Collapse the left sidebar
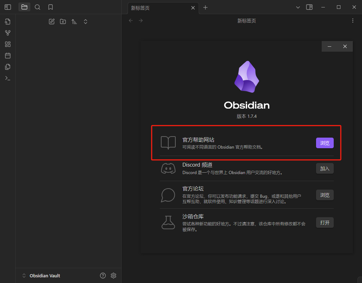Viewport: 362px width, 283px height. point(7,7)
